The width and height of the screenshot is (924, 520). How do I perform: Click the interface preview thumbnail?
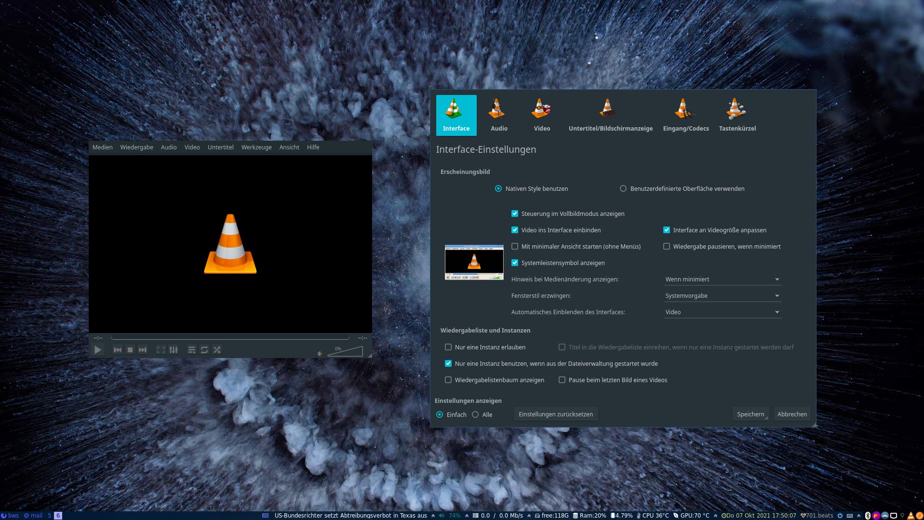[474, 262]
